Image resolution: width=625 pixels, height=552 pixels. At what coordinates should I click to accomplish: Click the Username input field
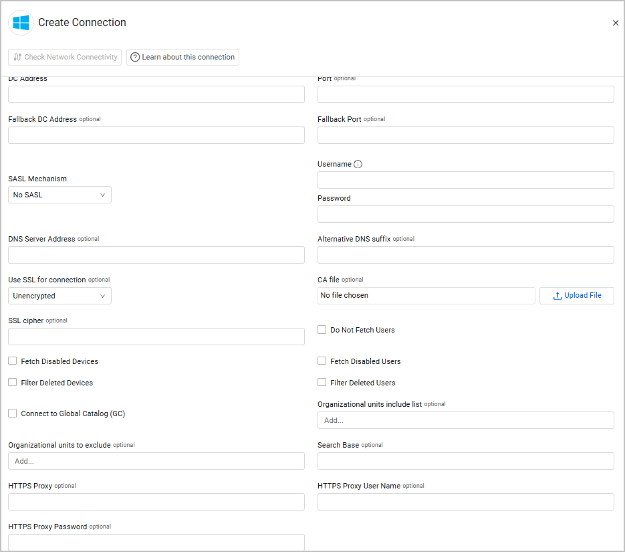pos(466,180)
